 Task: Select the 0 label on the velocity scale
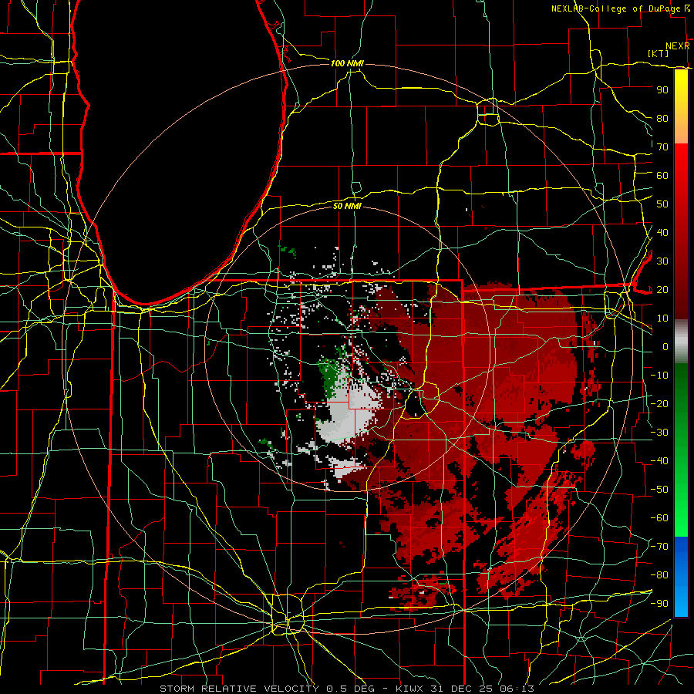click(x=665, y=347)
